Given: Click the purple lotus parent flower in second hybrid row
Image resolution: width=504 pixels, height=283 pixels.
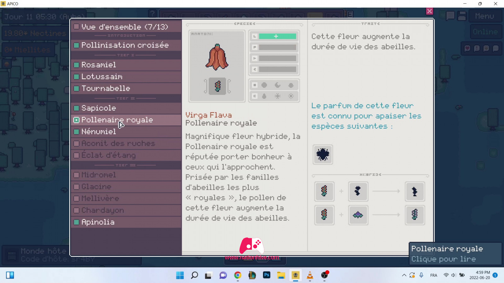Looking at the screenshot, I should tap(358, 215).
